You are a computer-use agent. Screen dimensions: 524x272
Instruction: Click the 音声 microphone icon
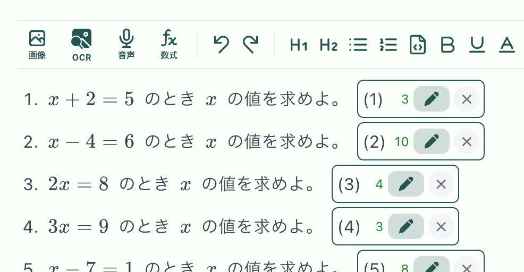126,44
